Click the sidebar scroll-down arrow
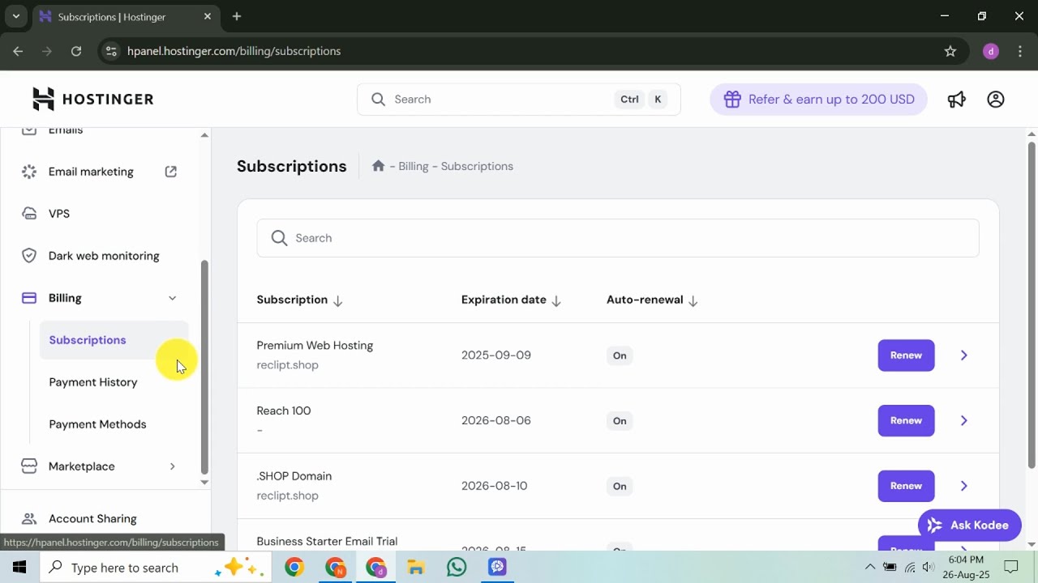The image size is (1038, 583). click(204, 483)
